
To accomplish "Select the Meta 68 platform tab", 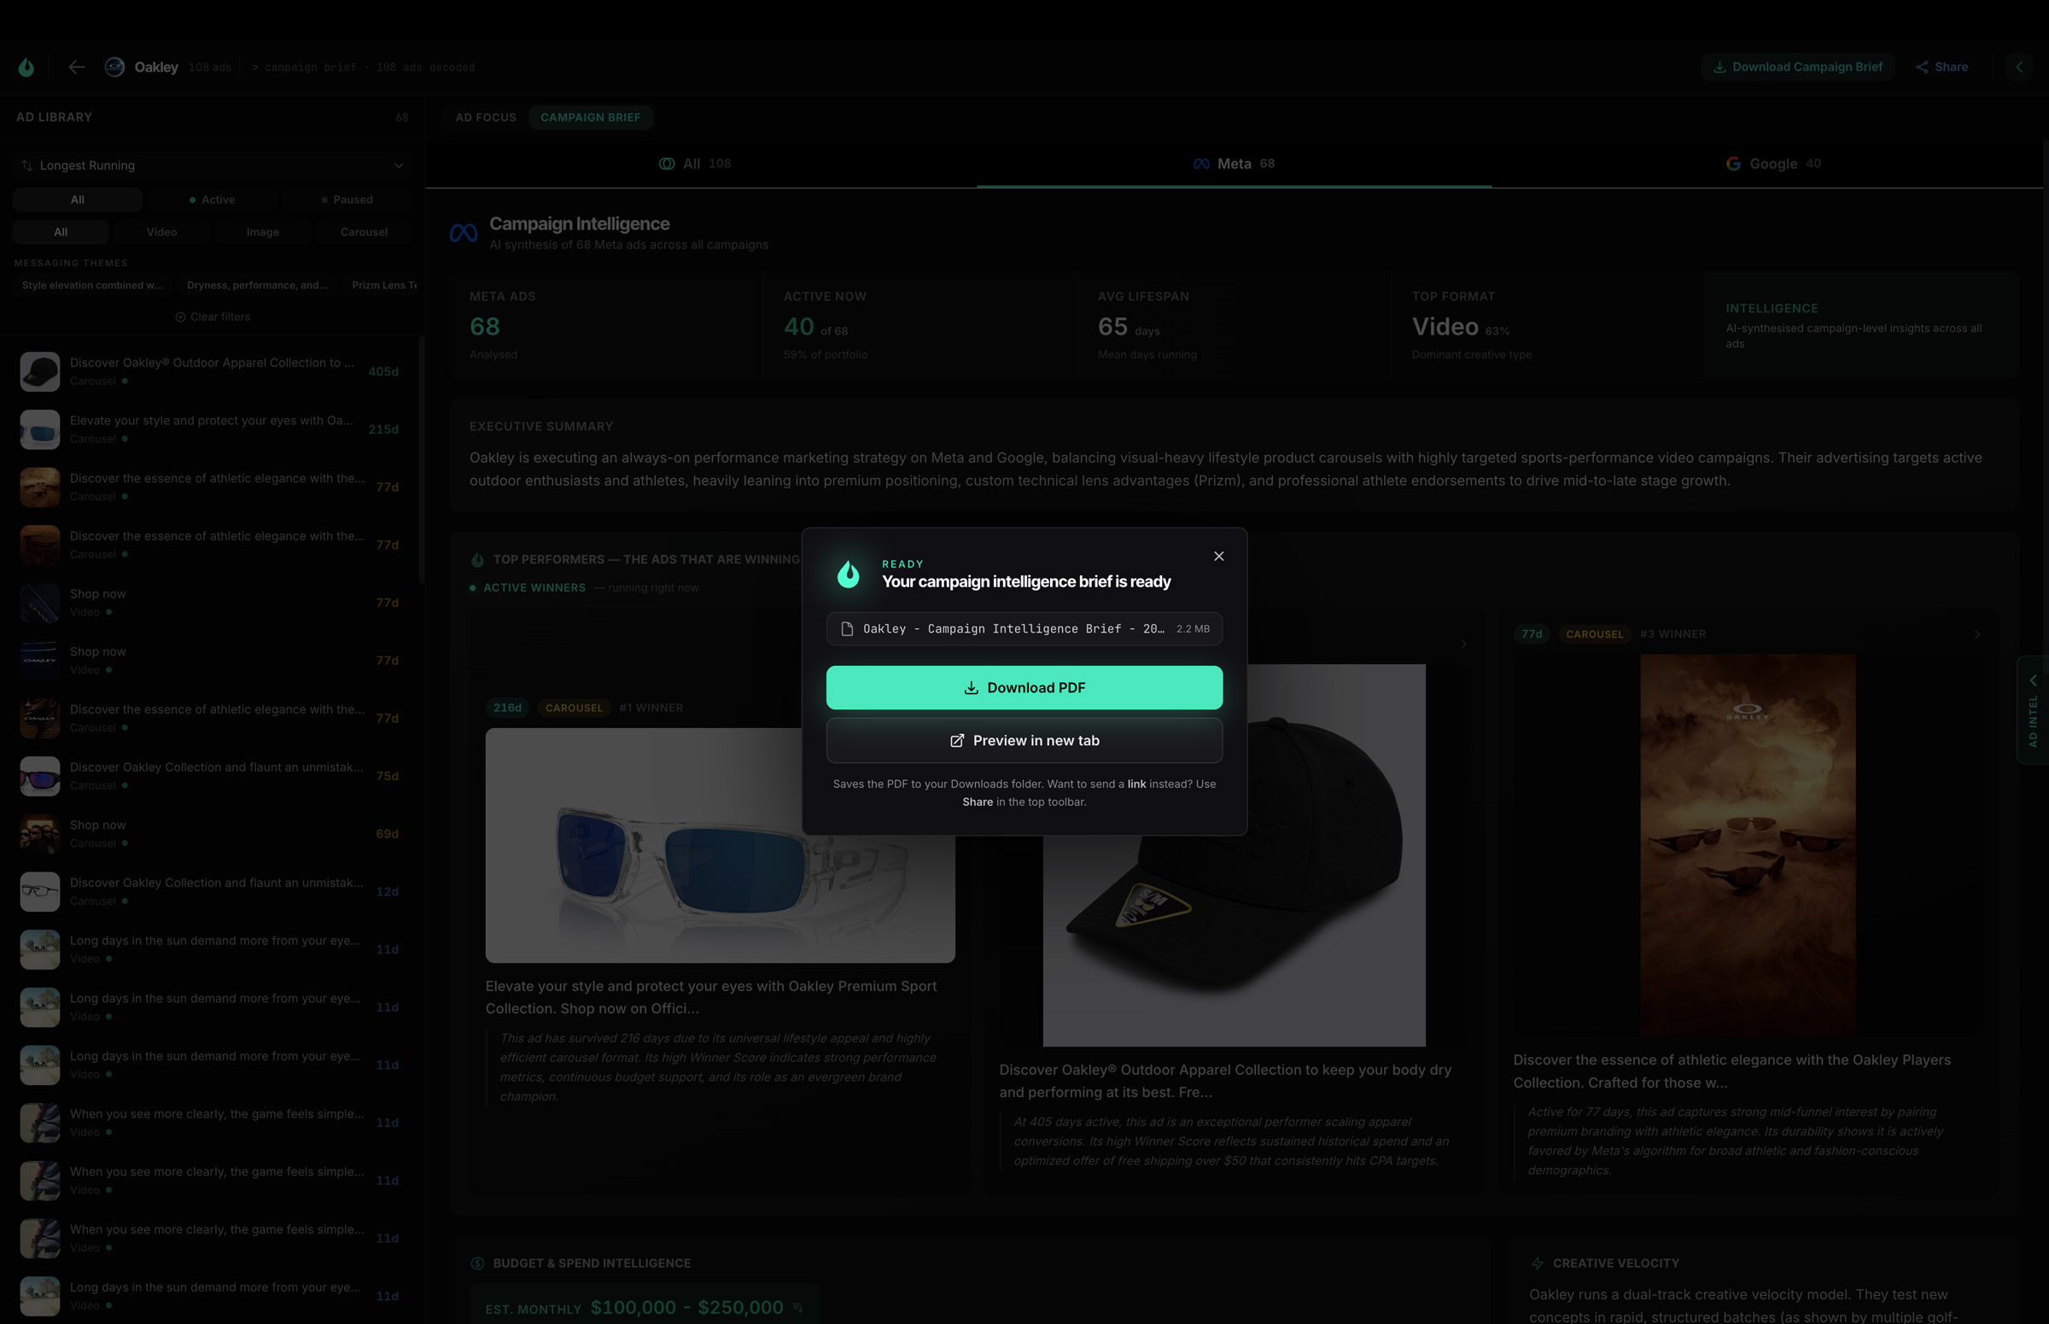I will (1234, 163).
